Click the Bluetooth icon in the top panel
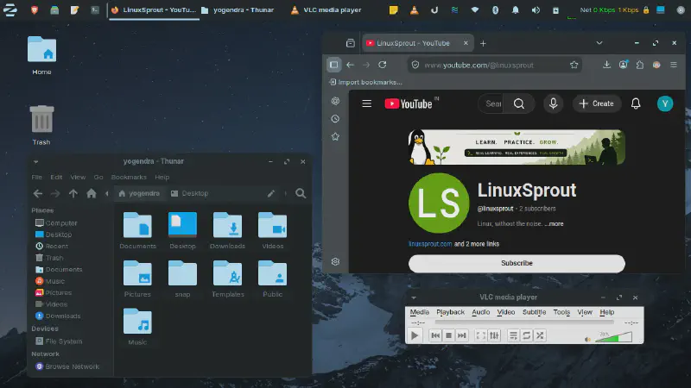 pos(495,9)
